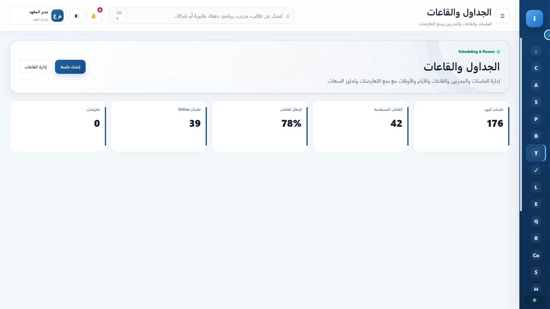Select the active T sidebar item
This screenshot has height=309, width=550.
(536, 153)
